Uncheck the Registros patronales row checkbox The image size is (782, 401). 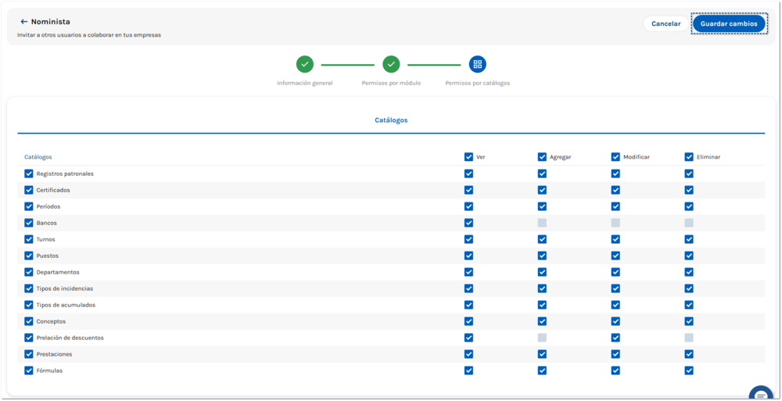click(29, 174)
